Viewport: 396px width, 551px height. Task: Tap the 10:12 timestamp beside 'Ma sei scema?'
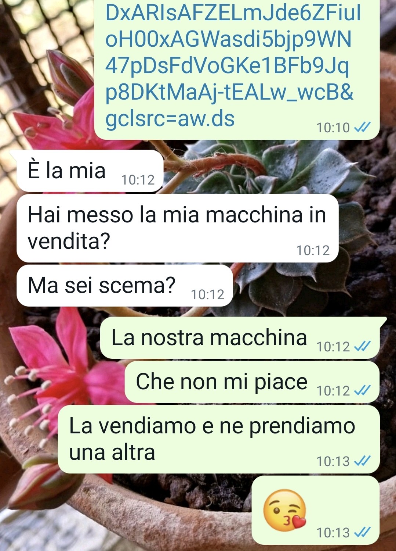(x=208, y=294)
